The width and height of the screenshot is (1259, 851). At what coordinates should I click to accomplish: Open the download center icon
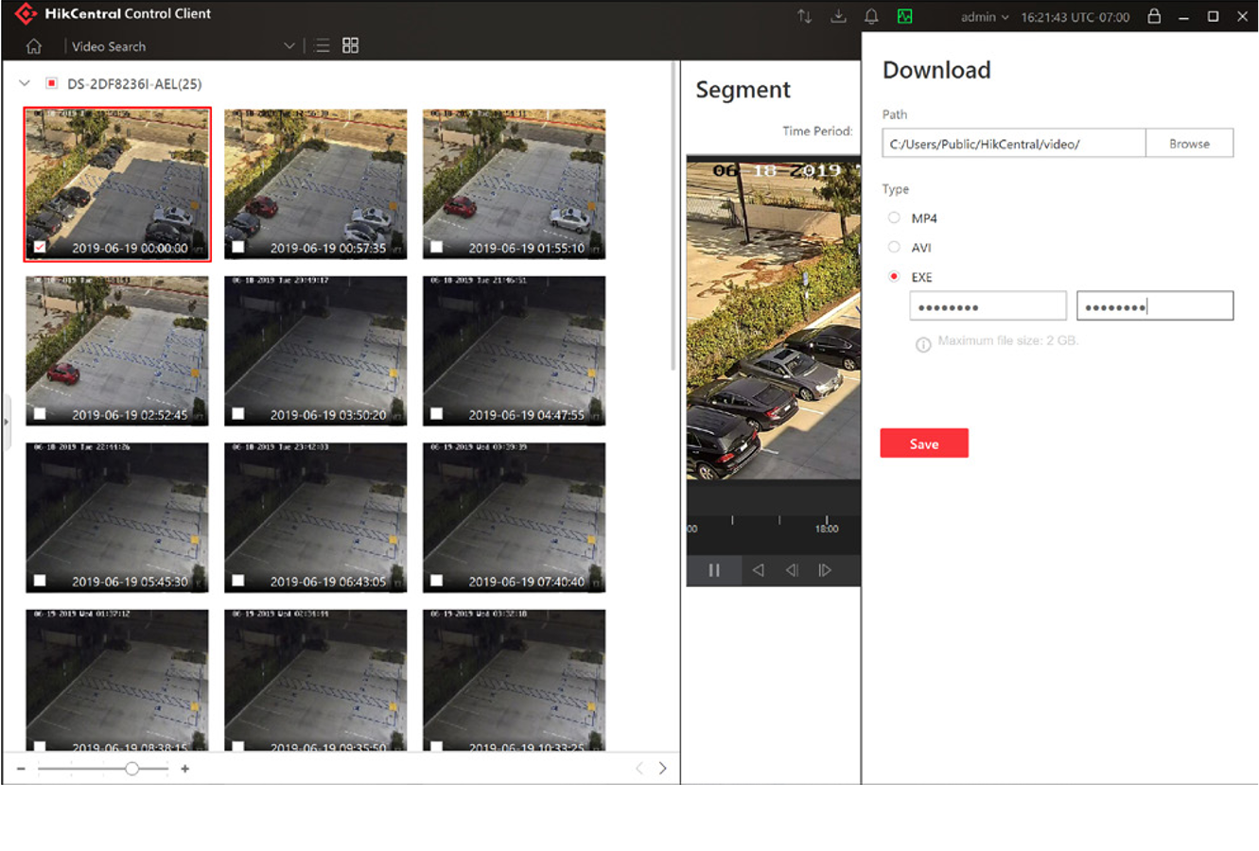coord(838,17)
